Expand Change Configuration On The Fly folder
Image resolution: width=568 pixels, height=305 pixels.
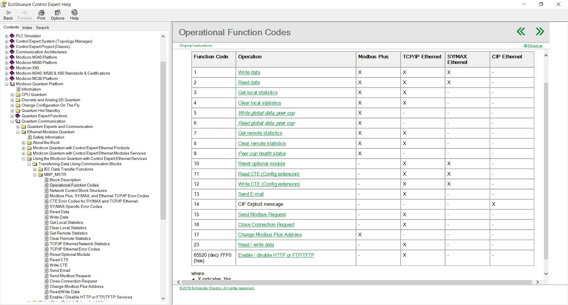pyautogui.click(x=12, y=105)
